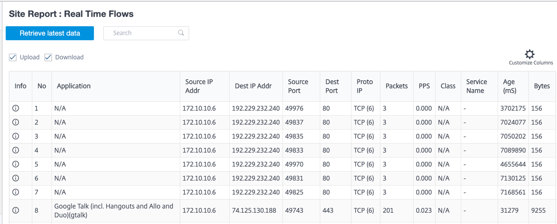The image size is (557, 224).
Task: Open info icon for flow number 3
Action: tap(15, 136)
